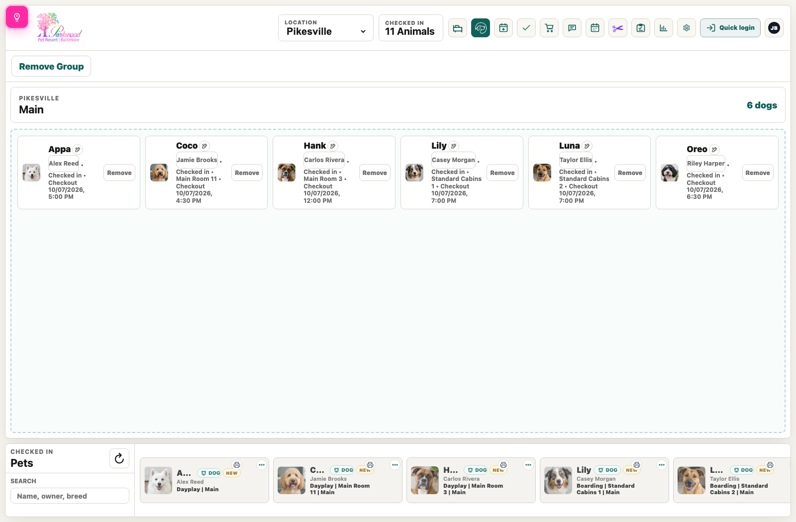The width and height of the screenshot is (796, 522).
Task: Click the refresh icon beside Checked In Pets
Action: [119, 458]
